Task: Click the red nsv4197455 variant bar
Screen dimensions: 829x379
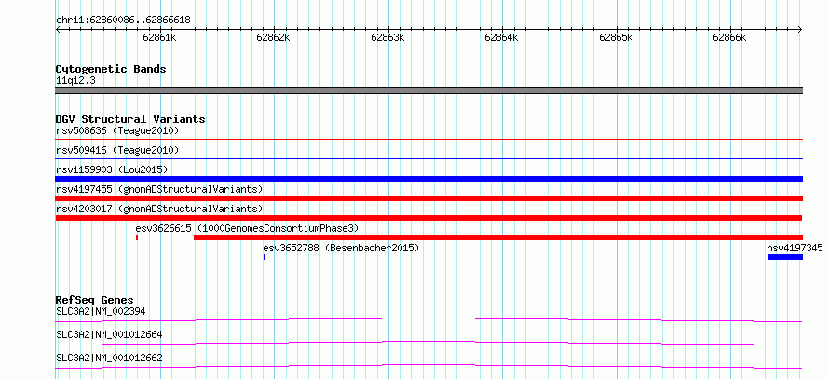Action: (428, 198)
